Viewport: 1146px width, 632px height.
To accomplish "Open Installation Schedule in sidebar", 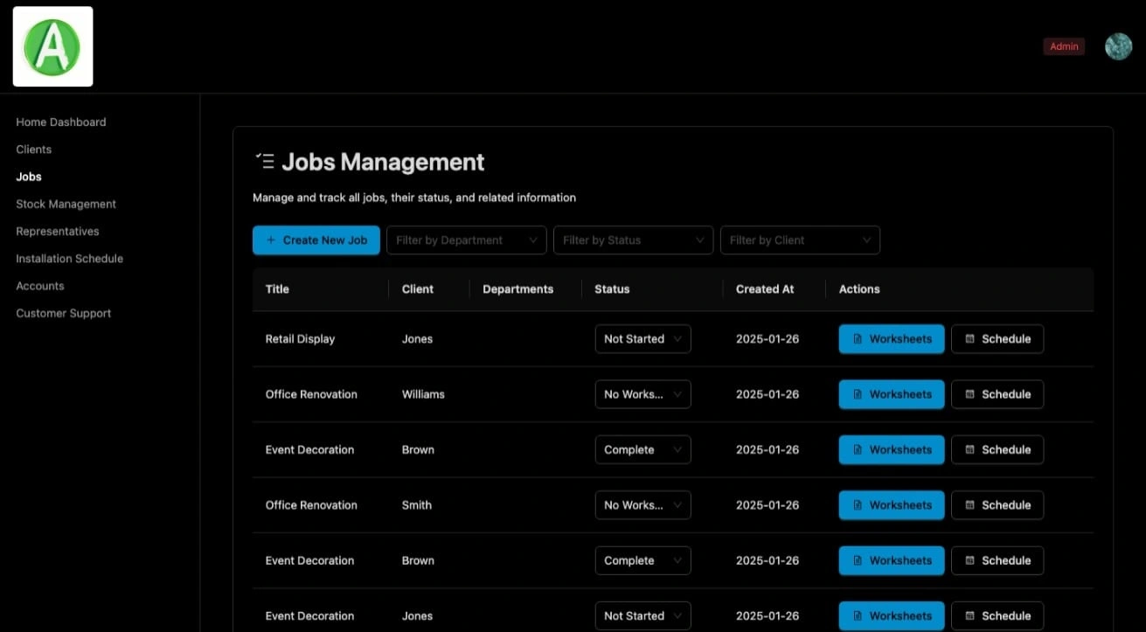I will (69, 258).
